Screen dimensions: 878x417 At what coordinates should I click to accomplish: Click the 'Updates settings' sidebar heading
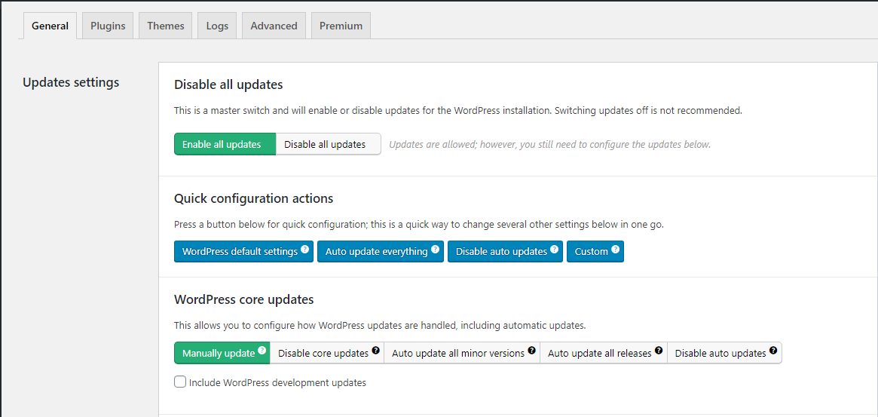tap(71, 82)
